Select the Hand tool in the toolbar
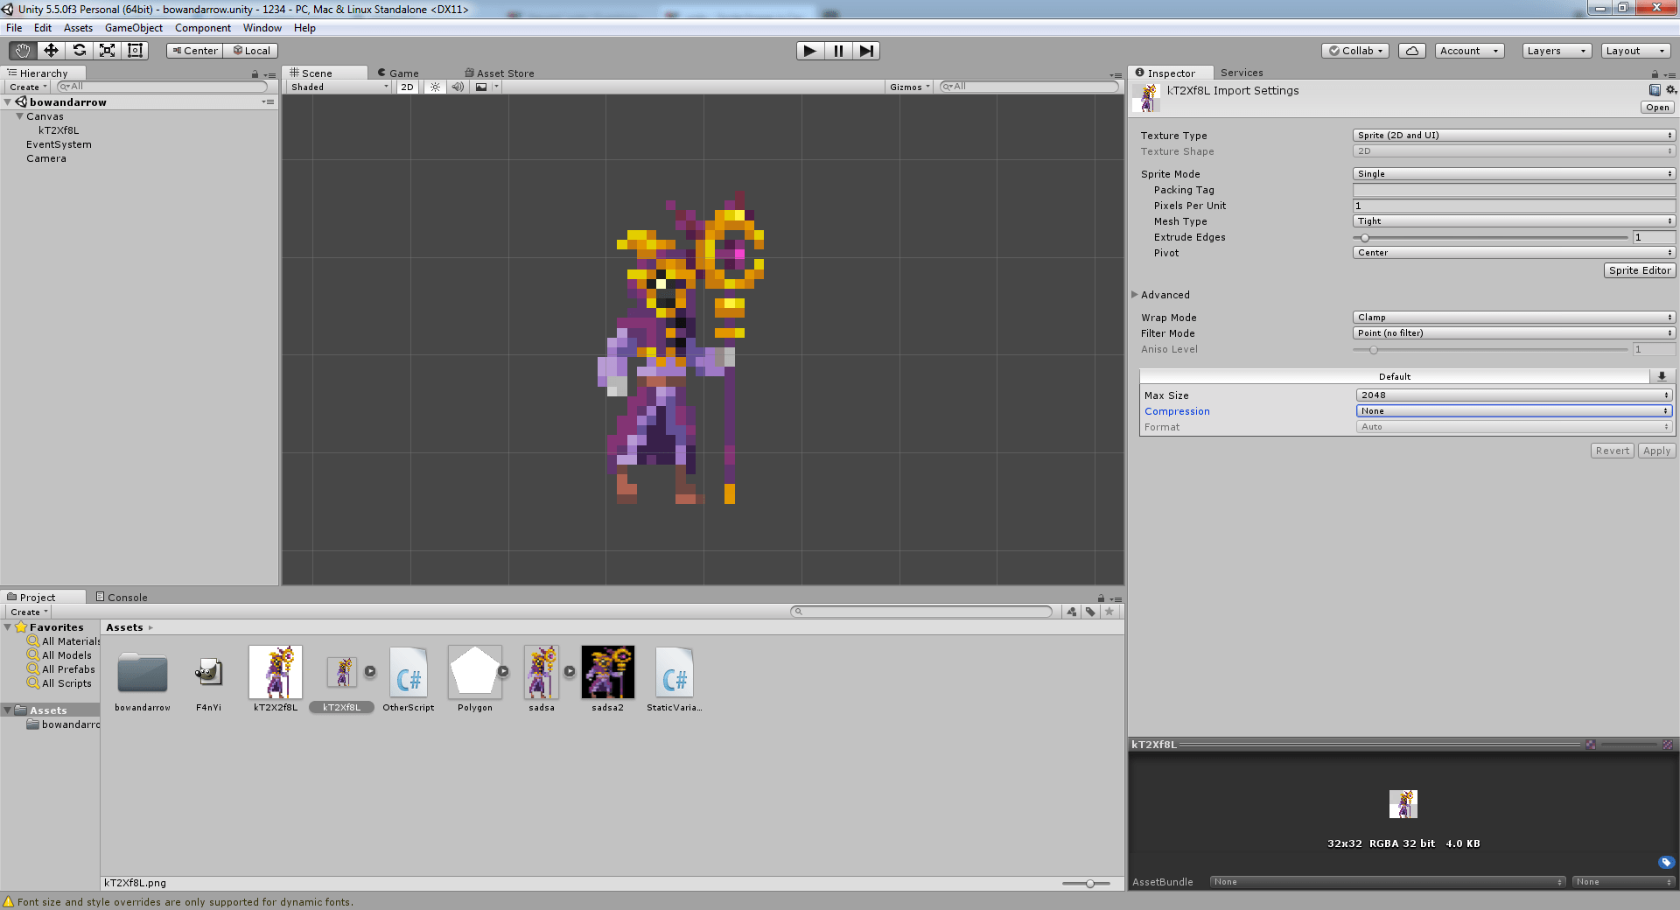This screenshot has width=1680, height=910. (x=21, y=51)
